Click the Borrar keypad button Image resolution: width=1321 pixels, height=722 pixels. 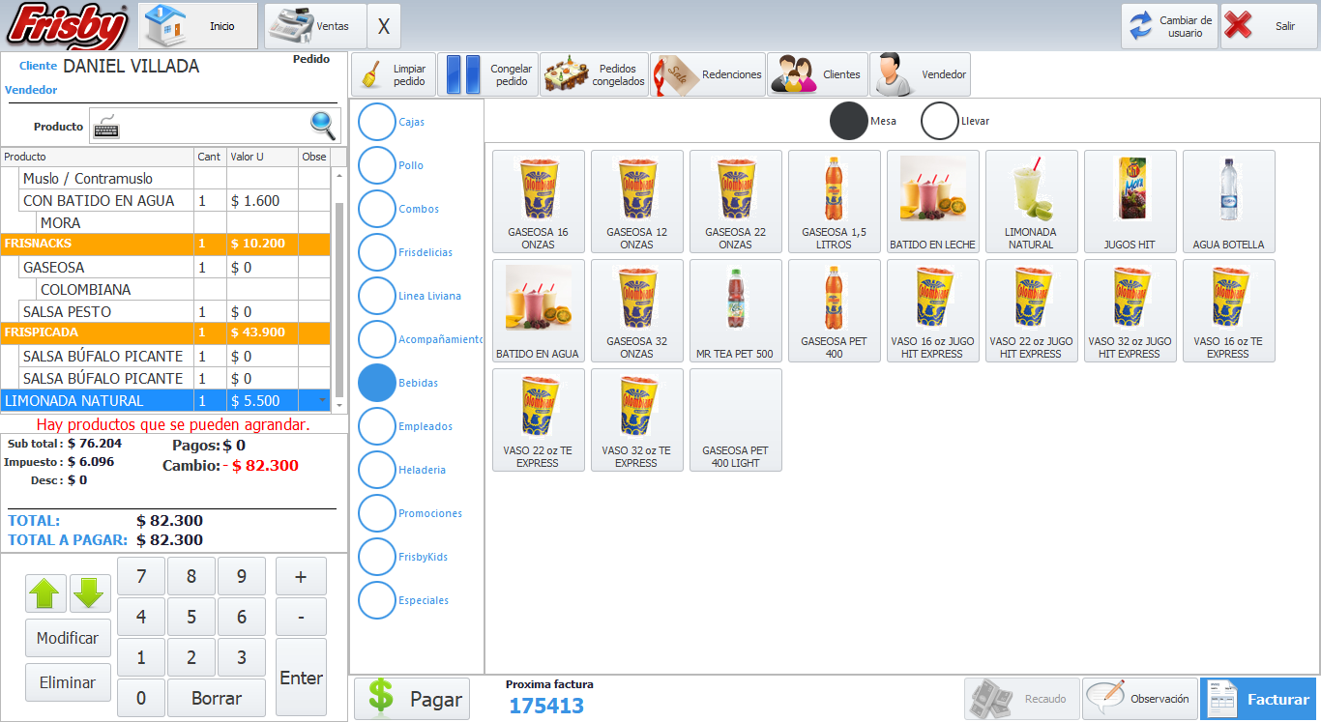(x=217, y=698)
